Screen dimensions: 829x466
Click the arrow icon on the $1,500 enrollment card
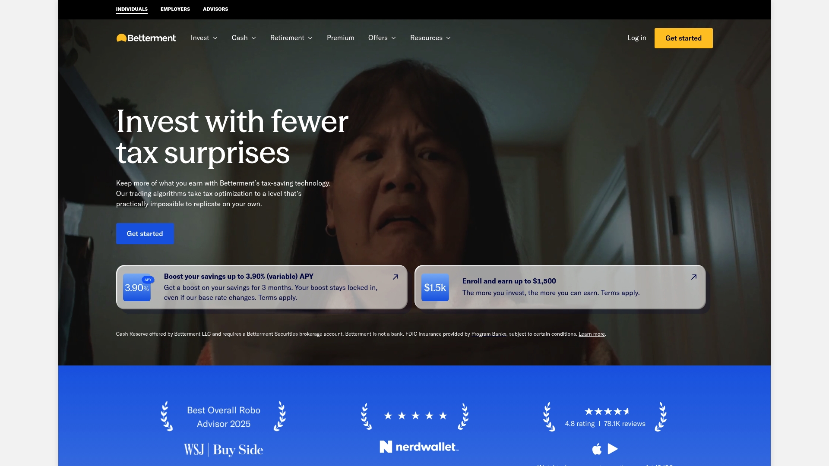point(693,277)
